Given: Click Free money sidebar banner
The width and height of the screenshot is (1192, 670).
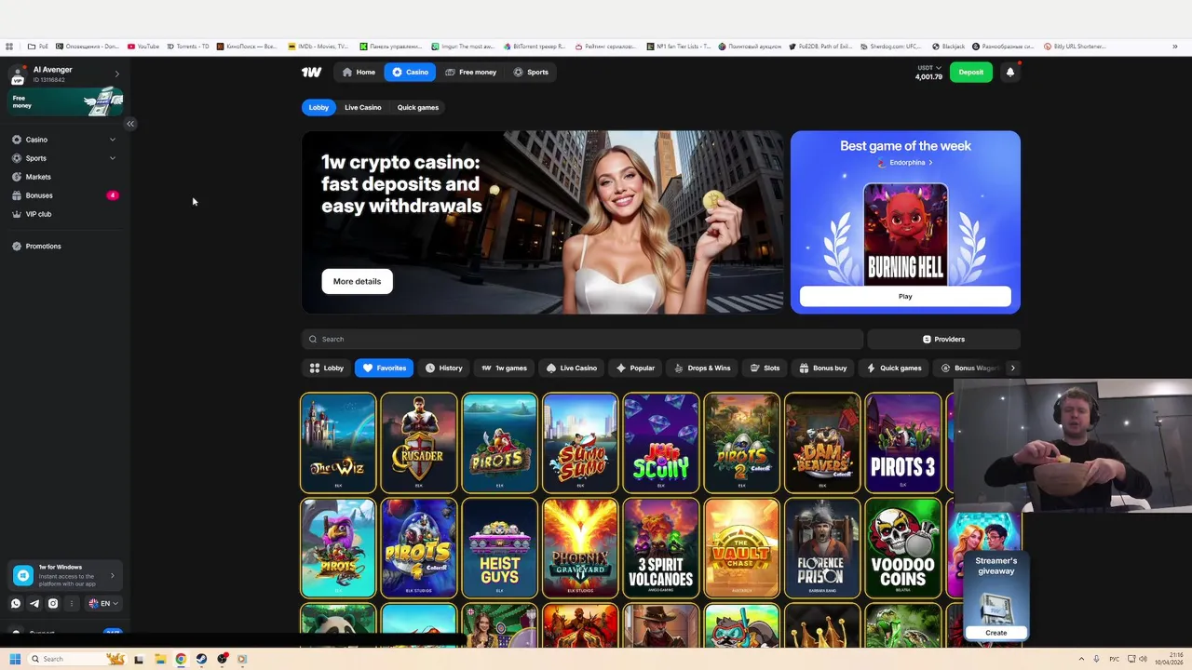Looking at the screenshot, I should coord(65,102).
